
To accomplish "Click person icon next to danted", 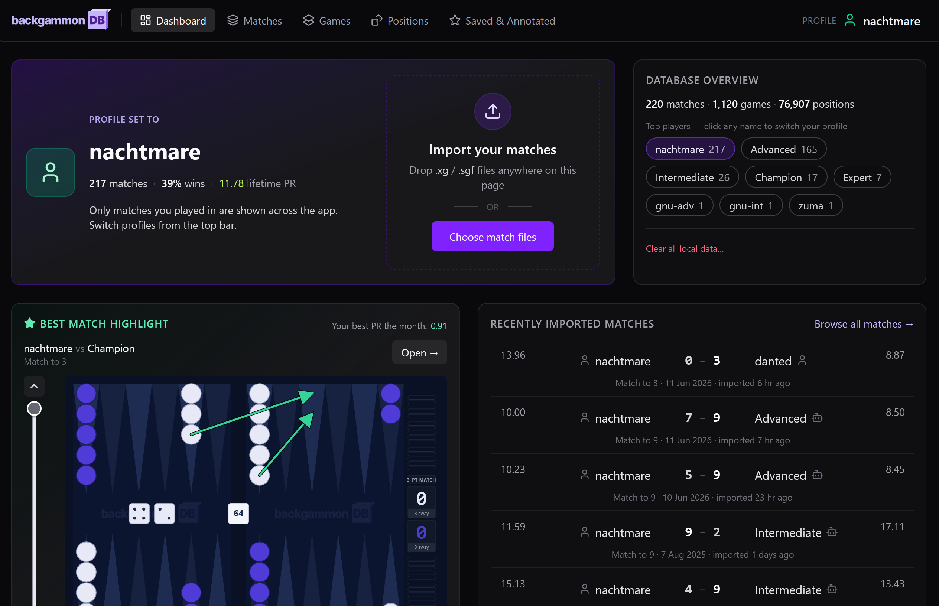I will [802, 361].
